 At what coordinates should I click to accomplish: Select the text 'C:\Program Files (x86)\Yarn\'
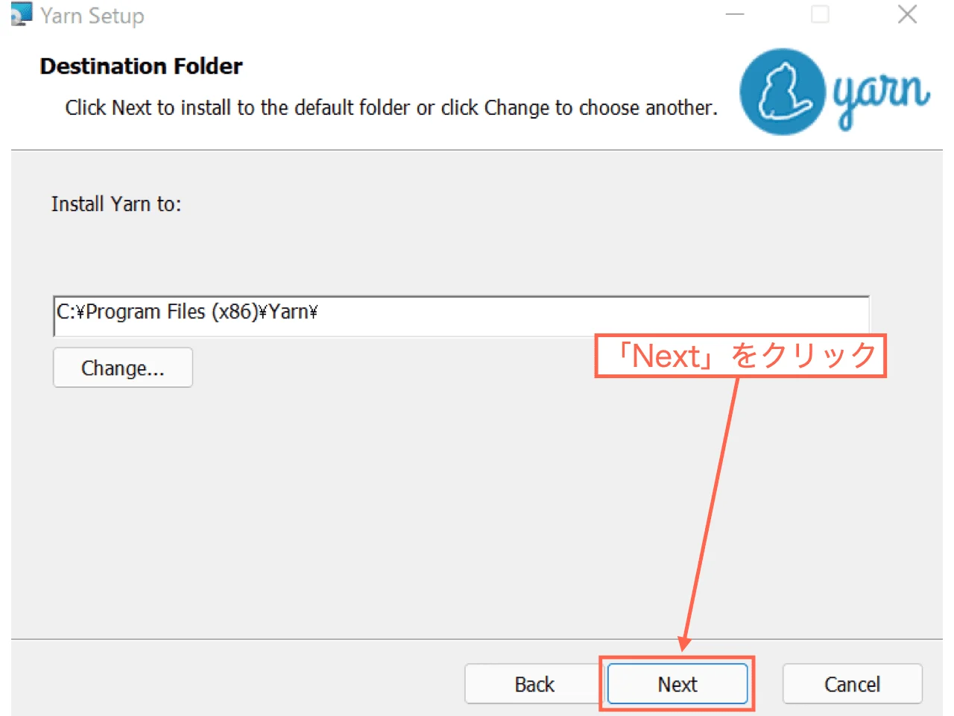pos(186,312)
